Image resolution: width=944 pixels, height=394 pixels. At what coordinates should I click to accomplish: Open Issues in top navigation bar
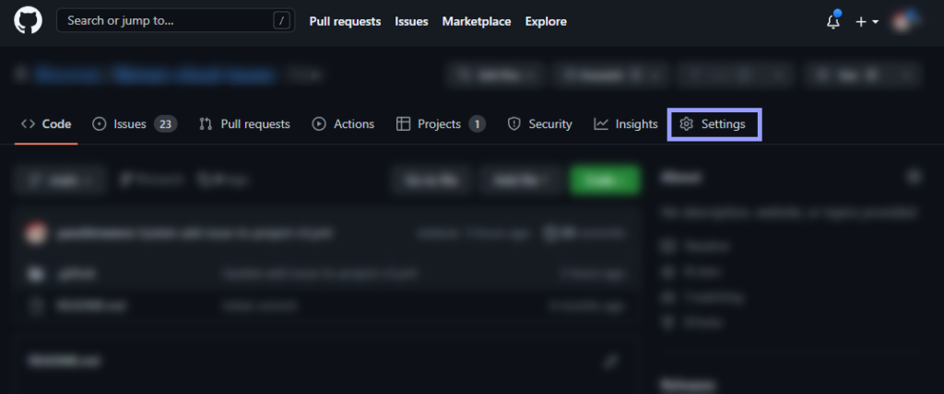tap(411, 22)
